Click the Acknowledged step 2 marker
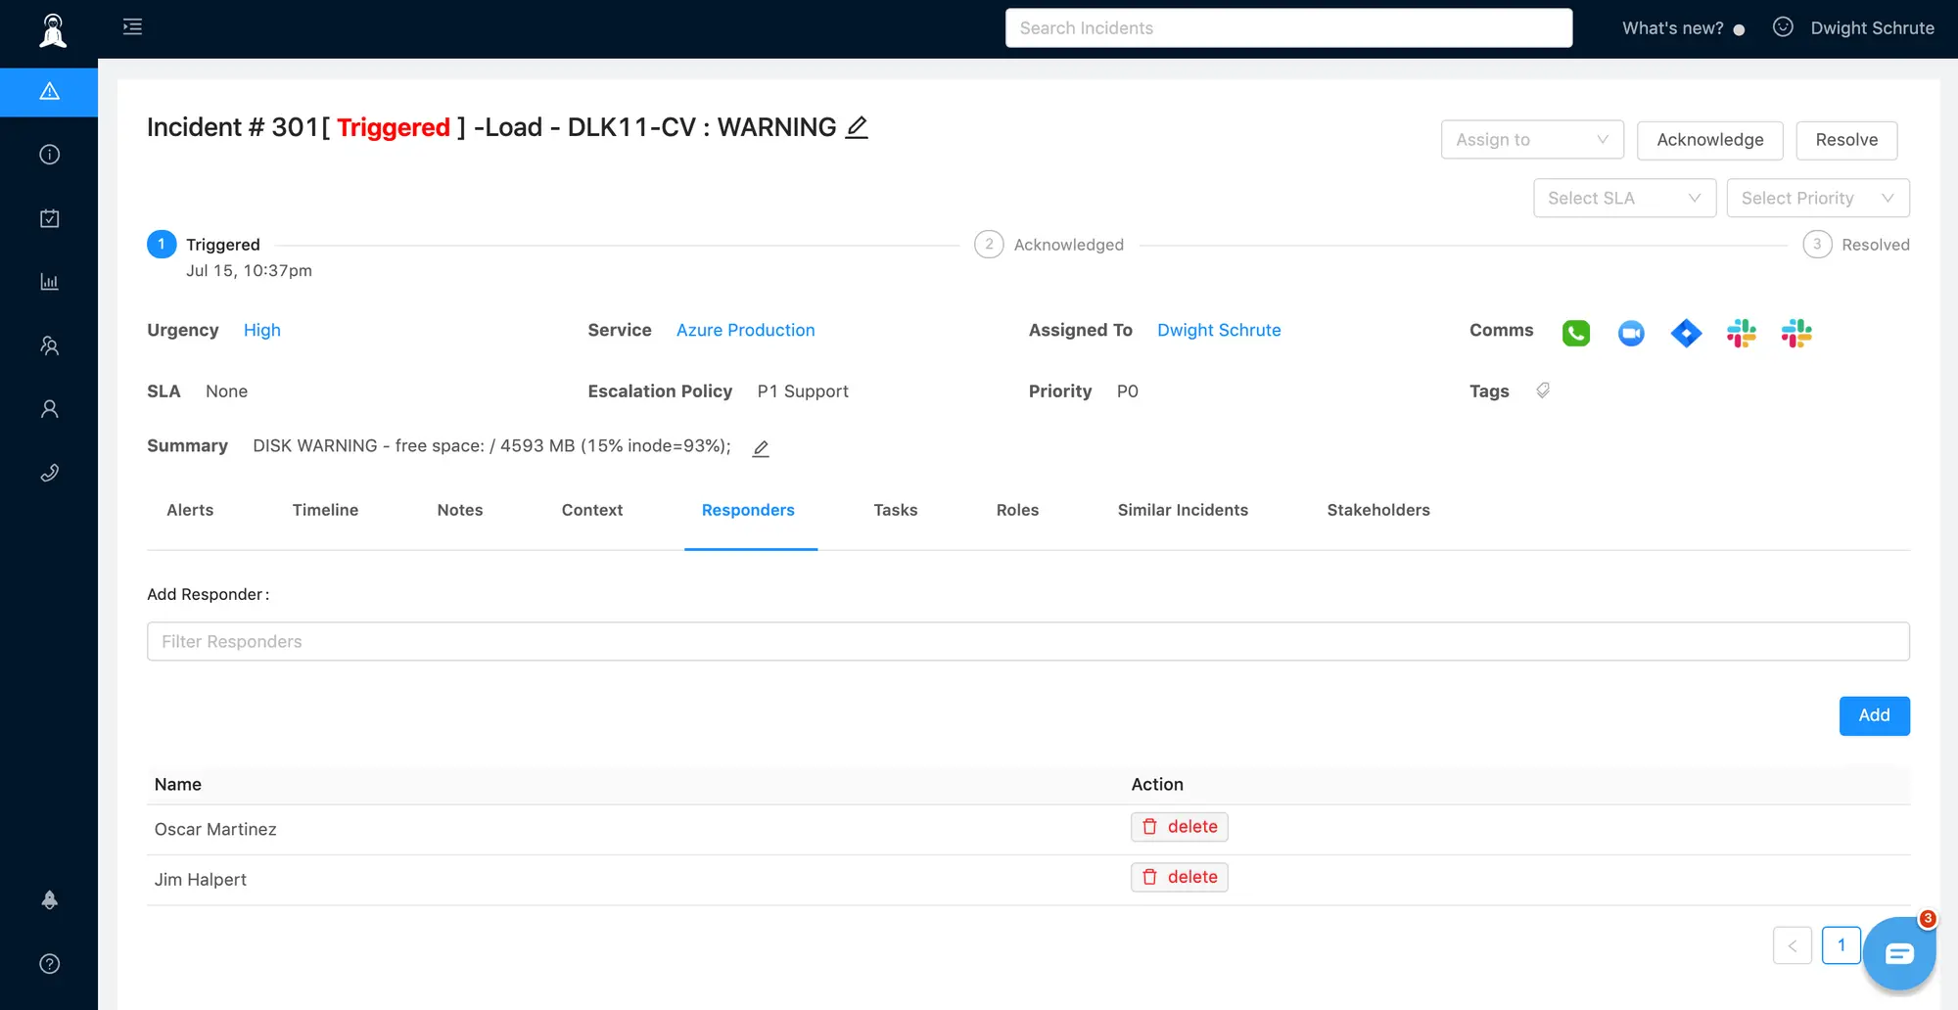 point(989,244)
